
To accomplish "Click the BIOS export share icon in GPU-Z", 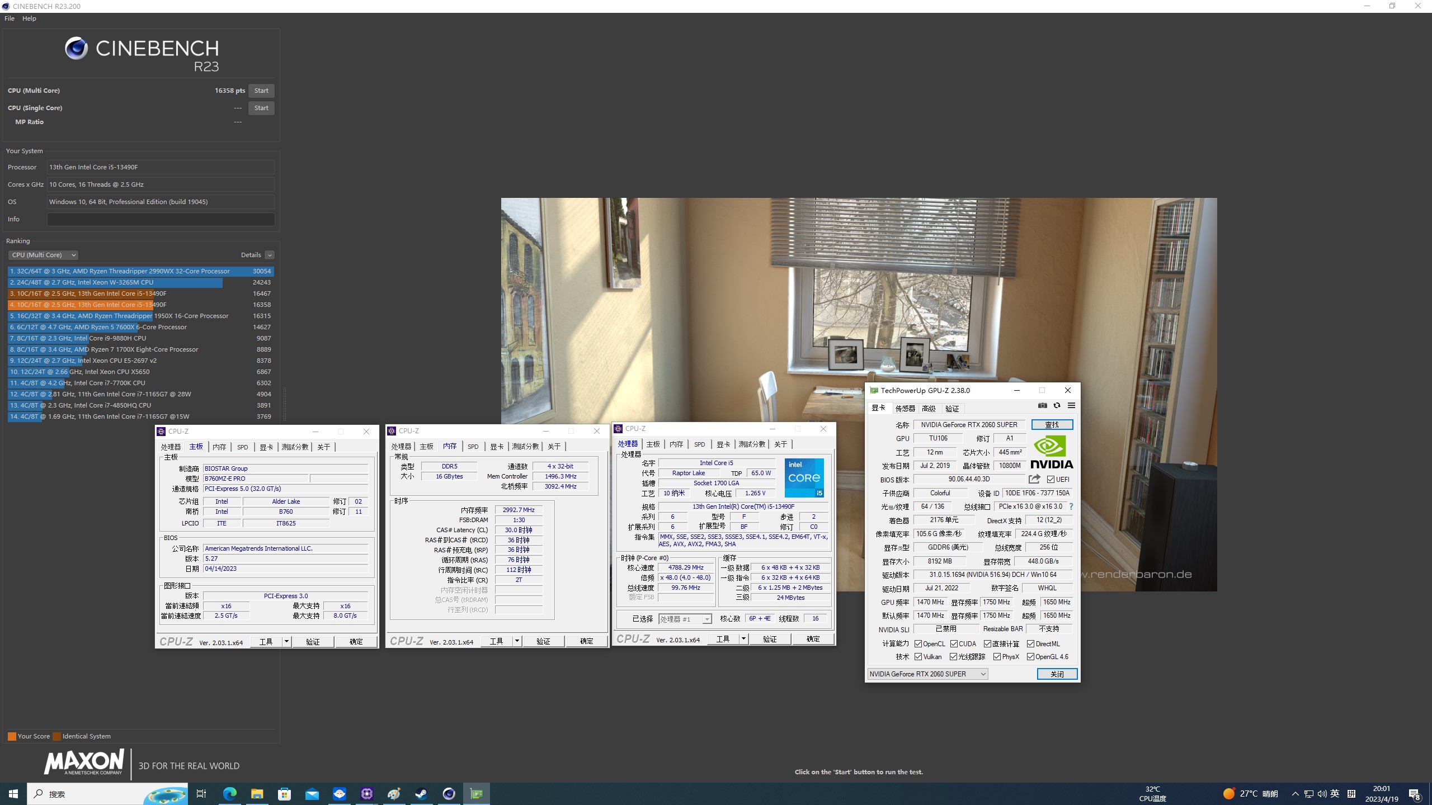I will 1034,479.
